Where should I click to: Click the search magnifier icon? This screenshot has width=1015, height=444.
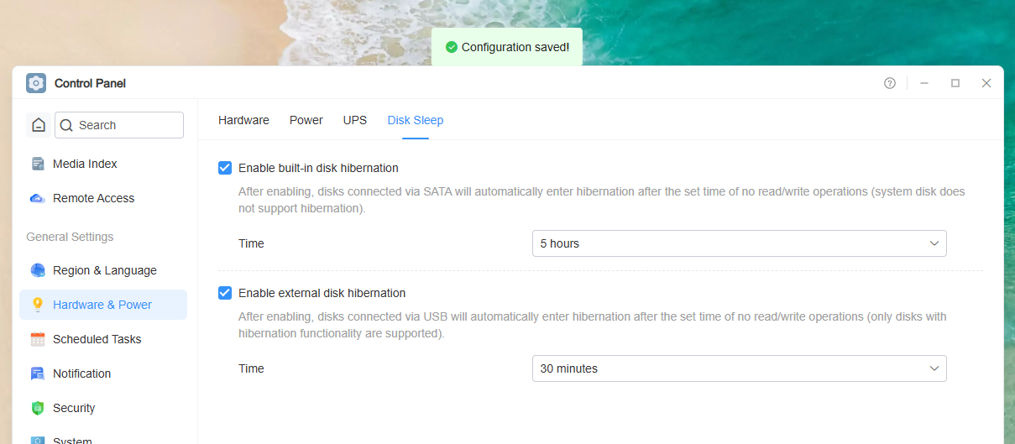click(67, 125)
